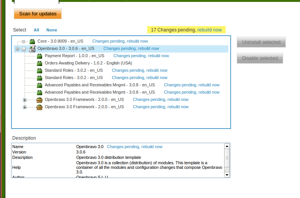The width and height of the screenshot is (300, 198).
Task: Click the Payment Report module icon
Action: (x=39, y=56)
